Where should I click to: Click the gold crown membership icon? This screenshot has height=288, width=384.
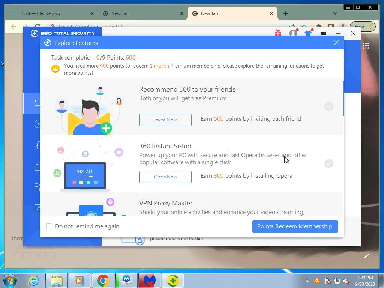click(55, 69)
